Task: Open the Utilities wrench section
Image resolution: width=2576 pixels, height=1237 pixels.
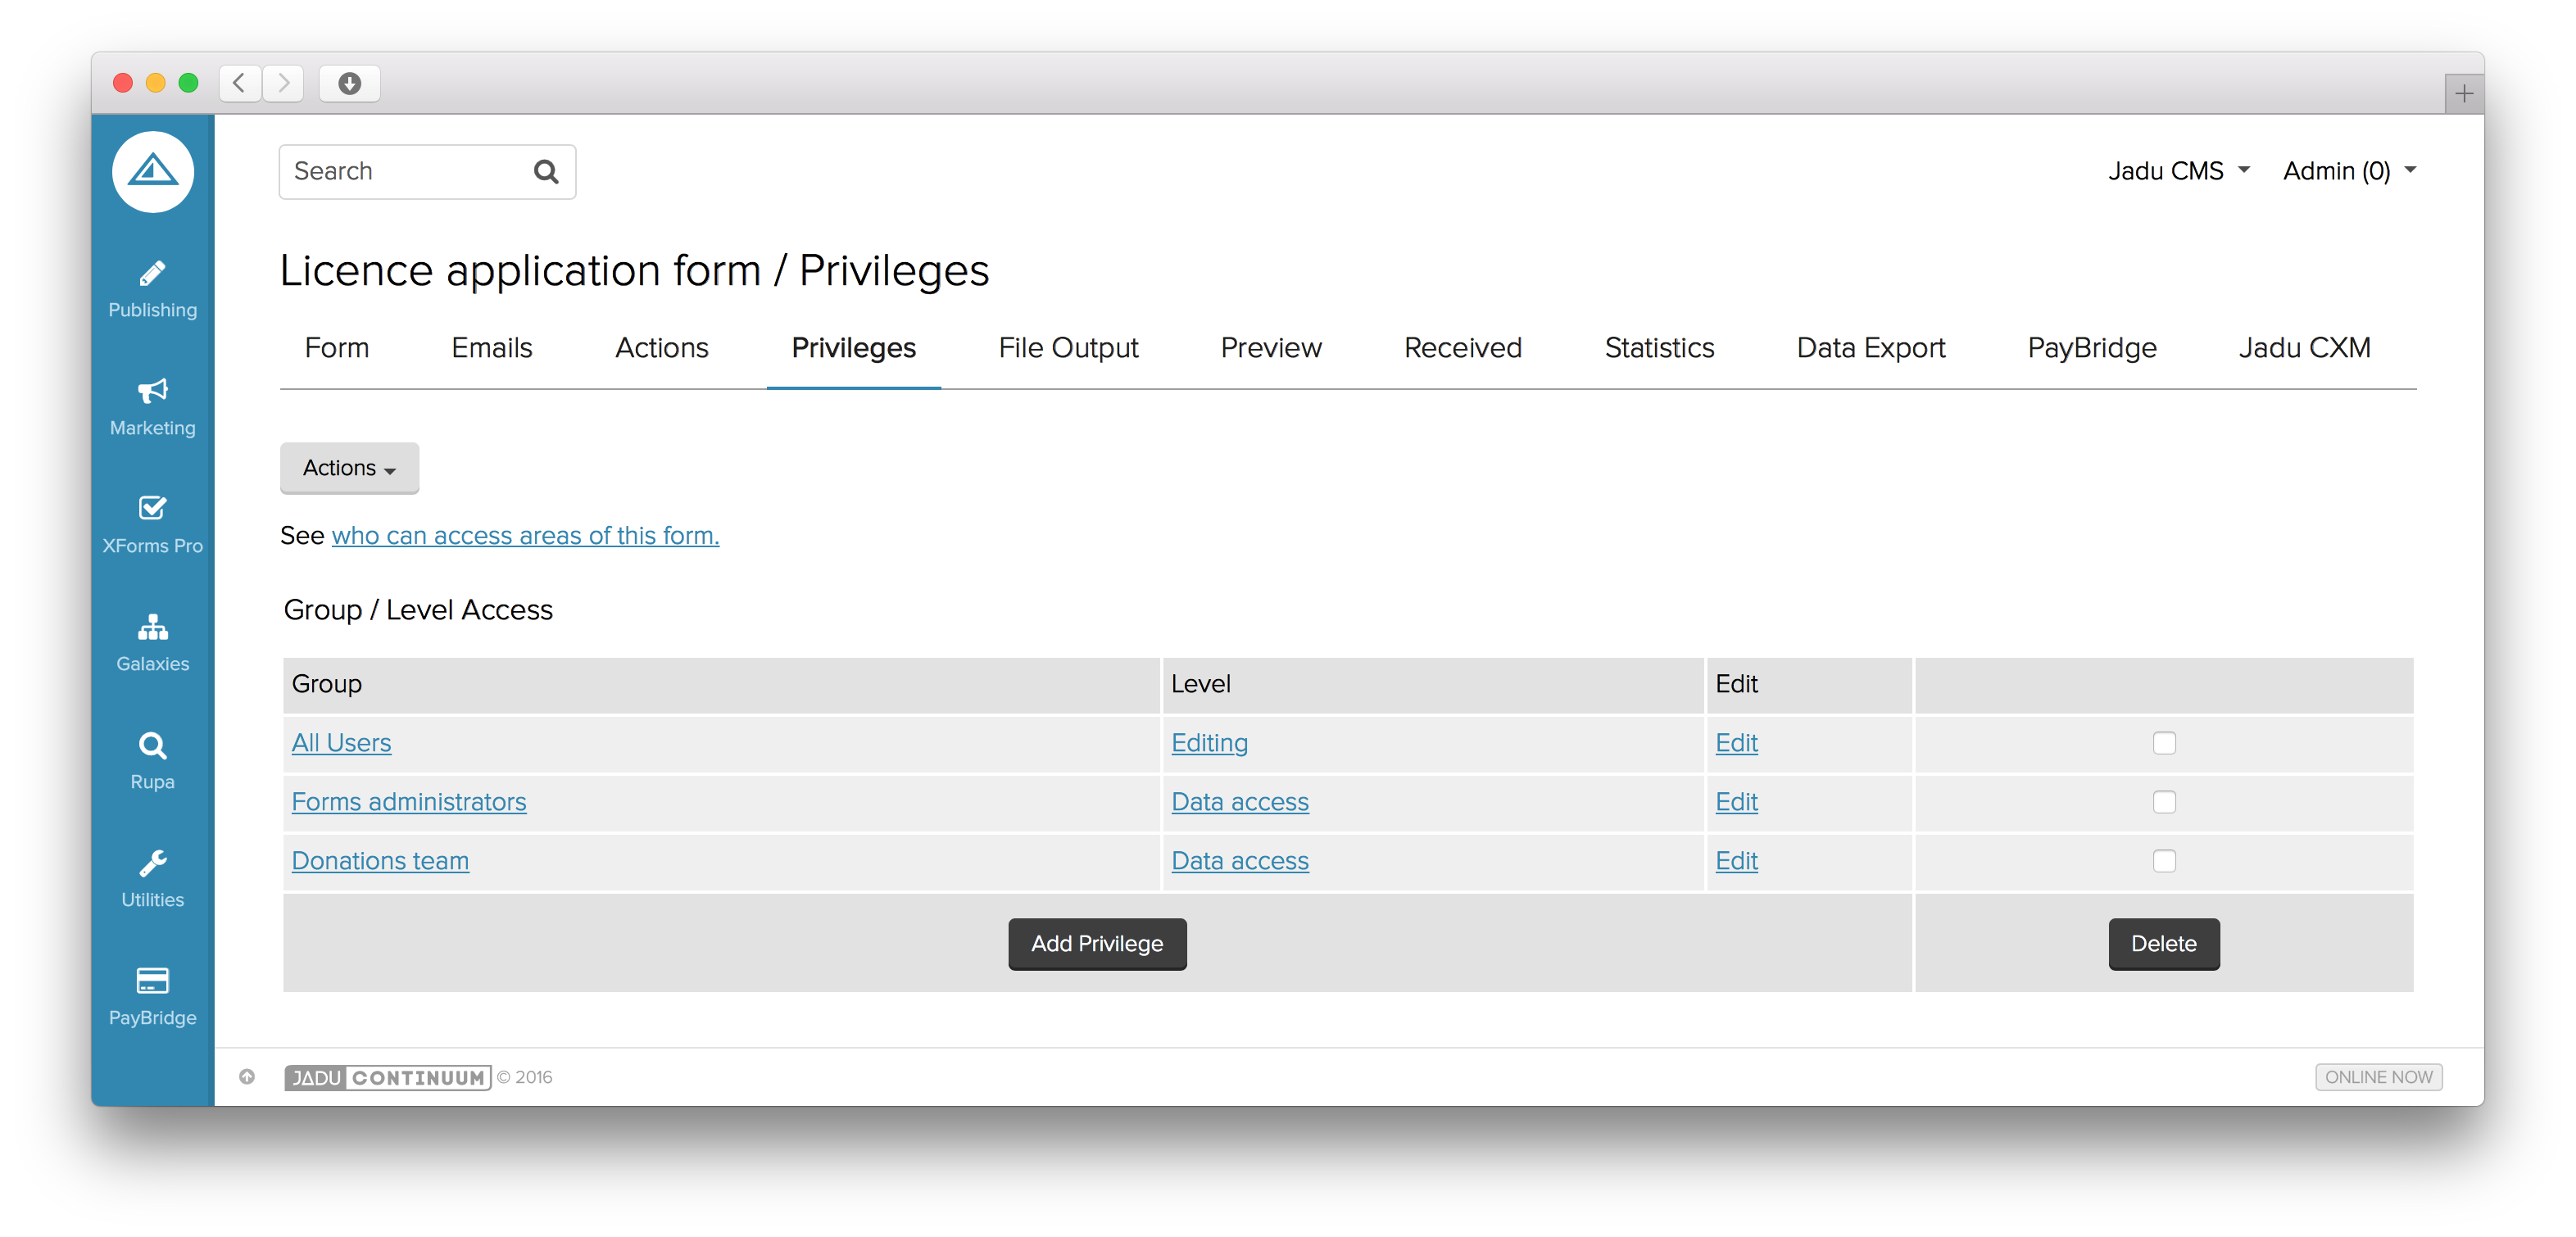Action: click(x=152, y=879)
